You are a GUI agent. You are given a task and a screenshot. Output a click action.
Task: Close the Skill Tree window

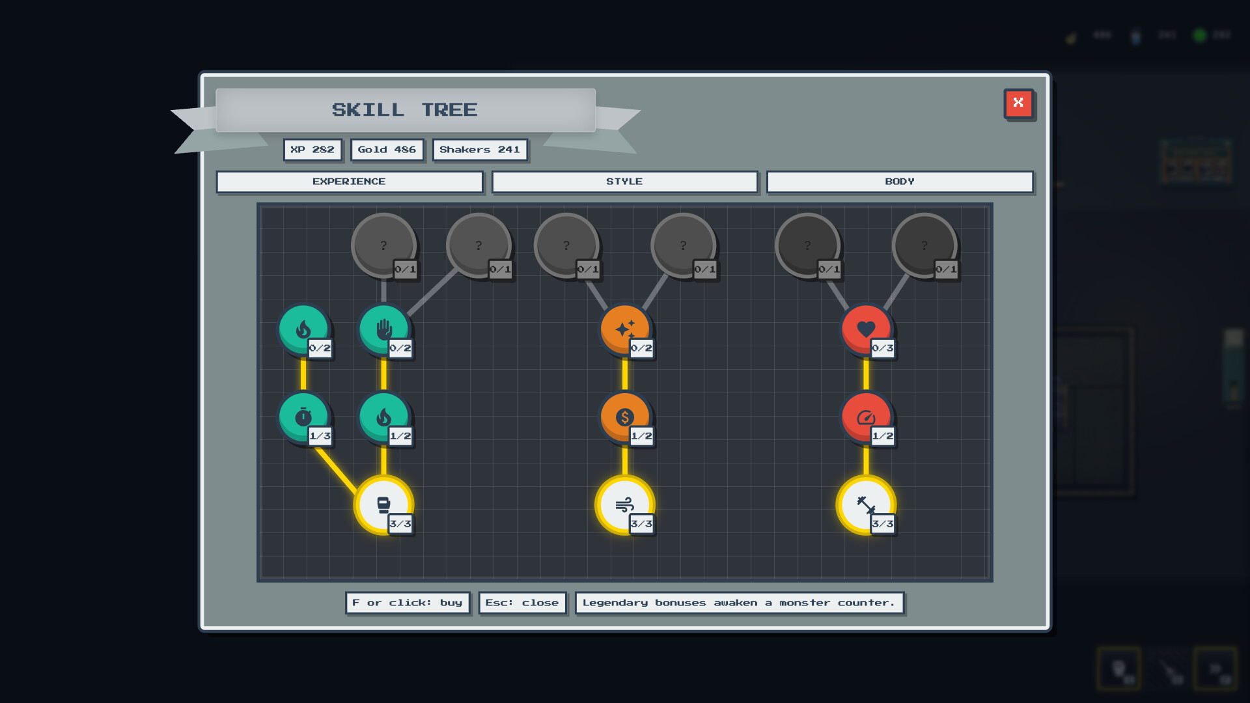click(x=1019, y=103)
